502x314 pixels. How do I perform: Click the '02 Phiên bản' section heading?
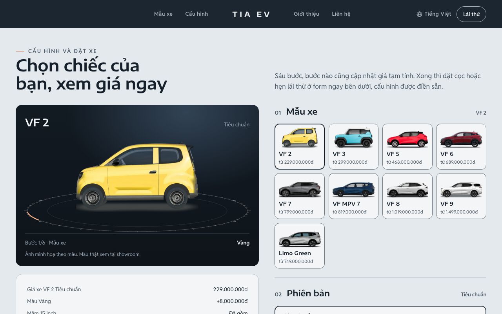click(x=302, y=294)
